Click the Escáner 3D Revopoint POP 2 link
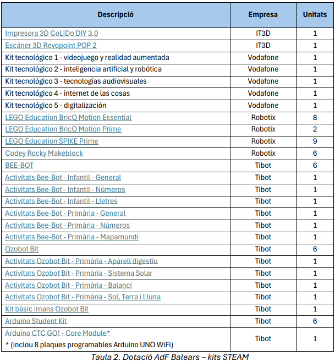Screen dimensions: 335x361 click(x=51, y=45)
